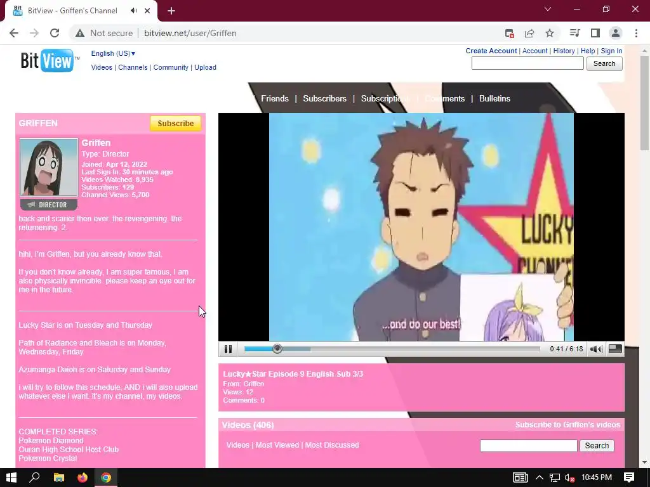Open the media controls icon

click(x=574, y=33)
